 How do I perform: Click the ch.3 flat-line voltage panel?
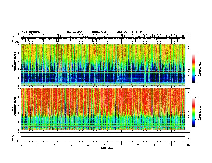104,137
